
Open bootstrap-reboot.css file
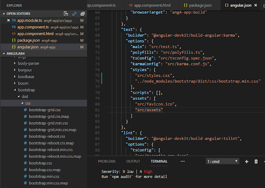pos(47,136)
